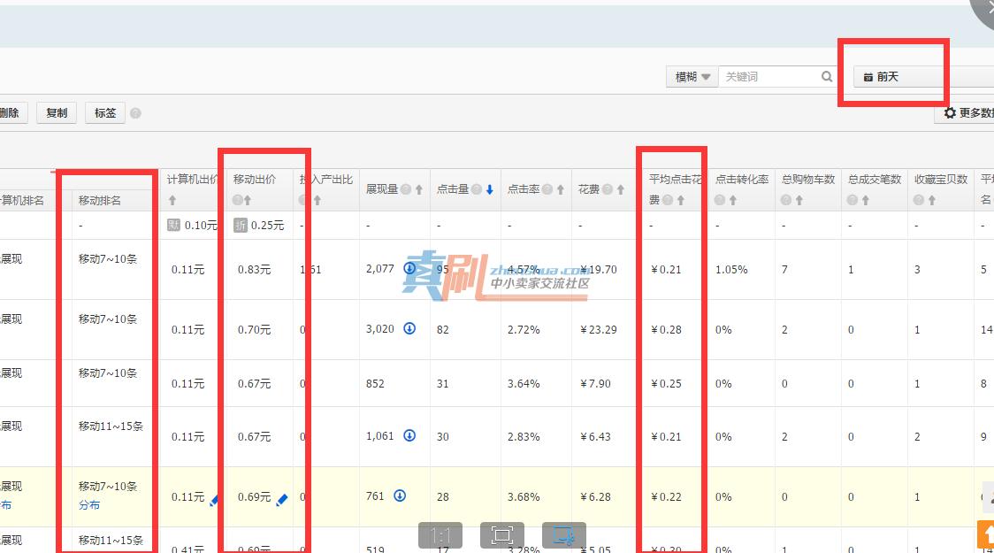Click the blue circle icon beside 1,061
Viewport: 994px width, 553px height.
pos(409,435)
